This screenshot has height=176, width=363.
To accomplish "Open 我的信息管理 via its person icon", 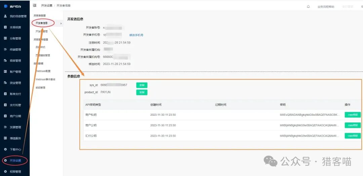I will (x=5, y=16).
